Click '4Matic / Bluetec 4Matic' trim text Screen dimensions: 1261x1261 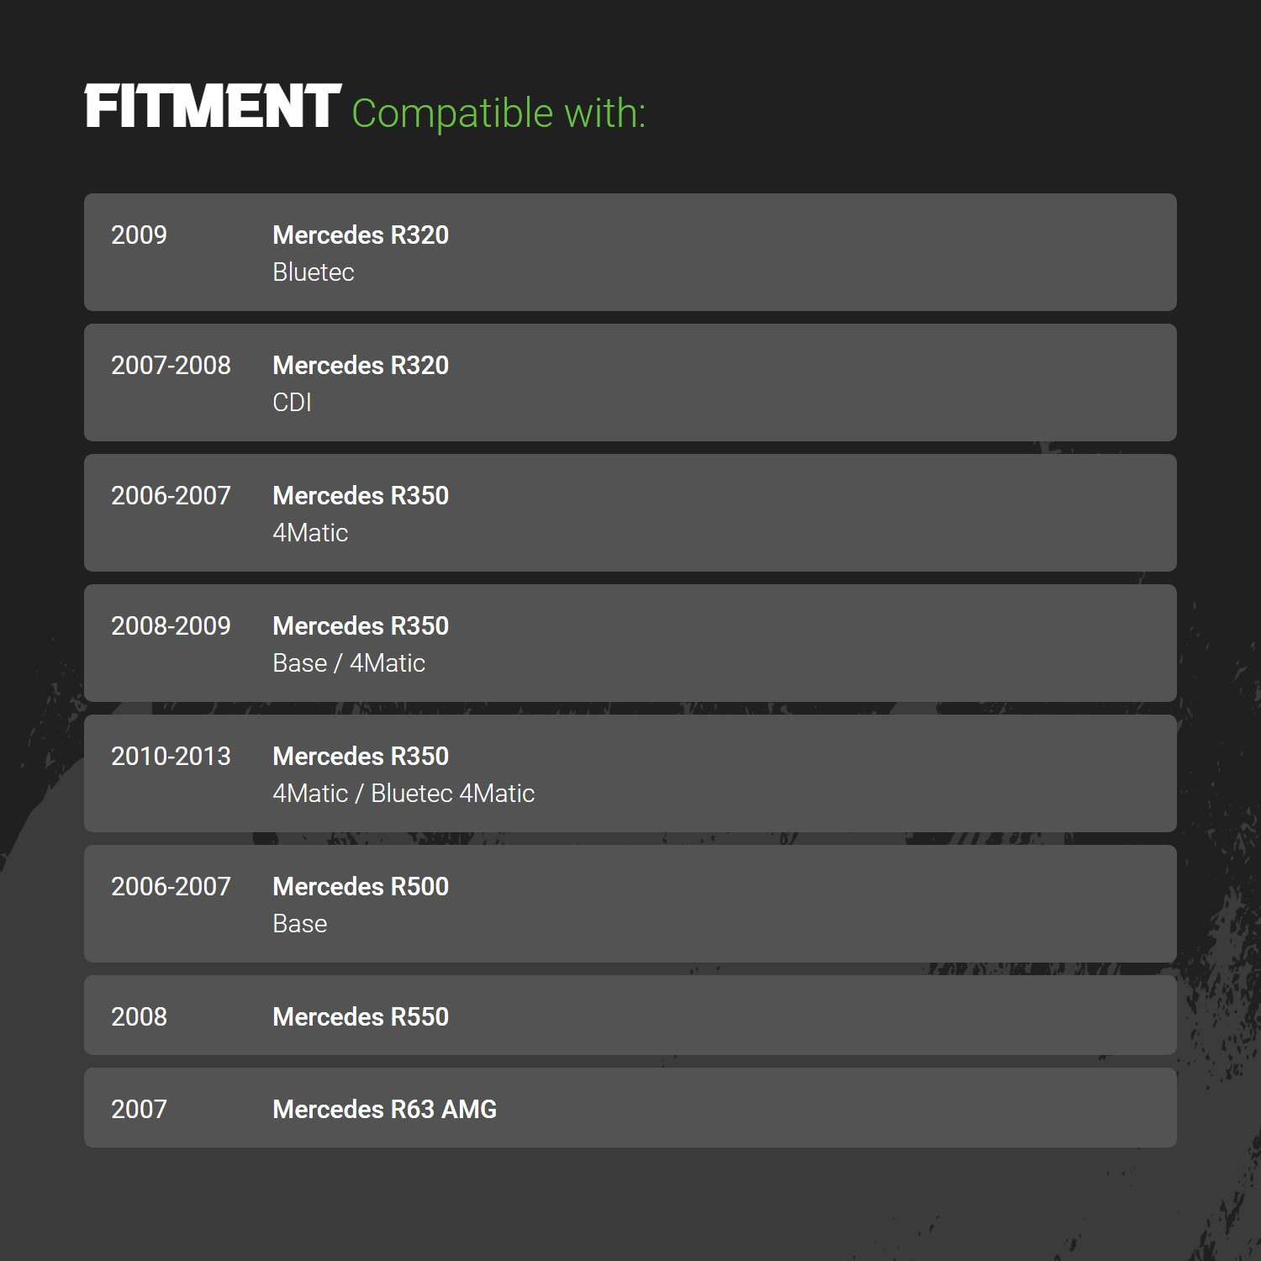404,794
